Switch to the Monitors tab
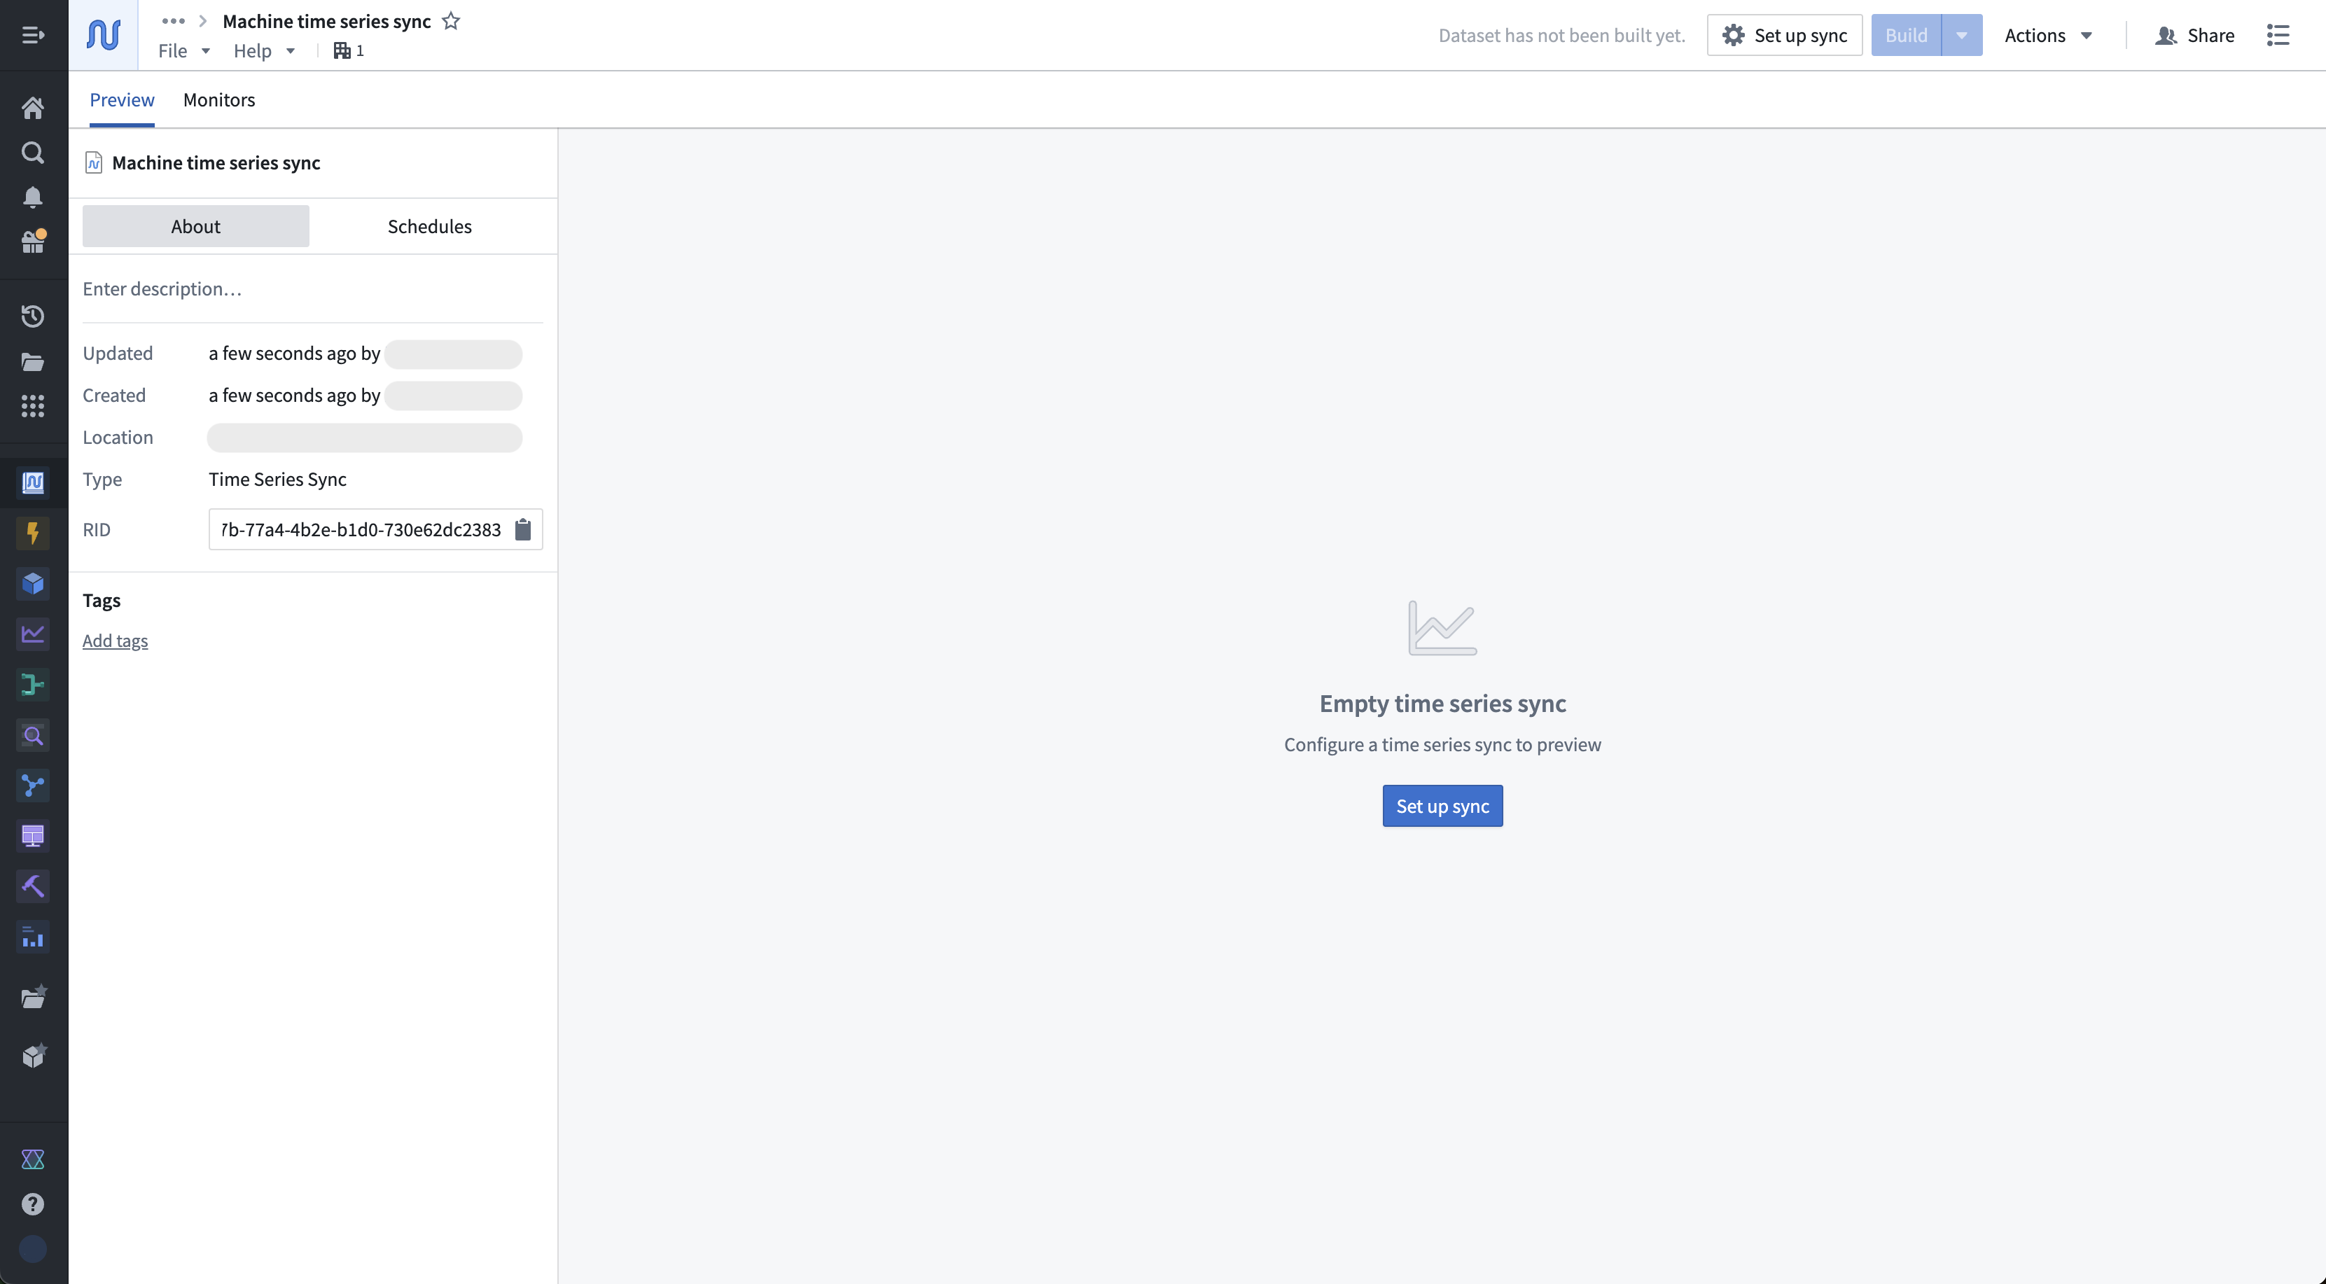The width and height of the screenshot is (2326, 1284). pyautogui.click(x=218, y=99)
